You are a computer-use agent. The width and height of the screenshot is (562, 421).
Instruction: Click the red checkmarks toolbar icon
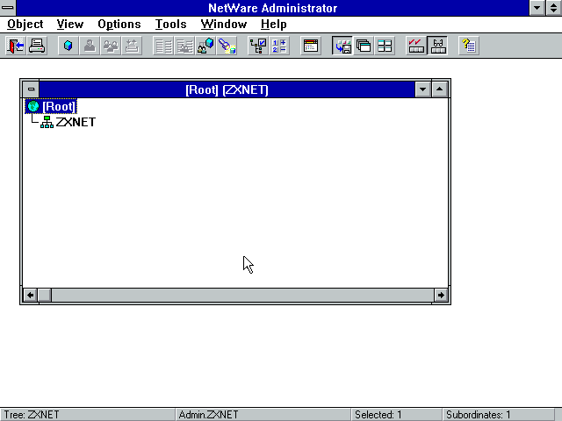[416, 46]
